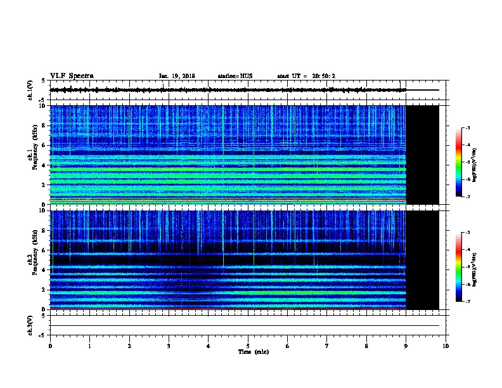Click the "Time (min)" x-axis label
This screenshot has height=388, width=502.
254,352
